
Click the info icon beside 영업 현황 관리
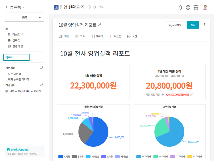pyautogui.click(x=89, y=7)
